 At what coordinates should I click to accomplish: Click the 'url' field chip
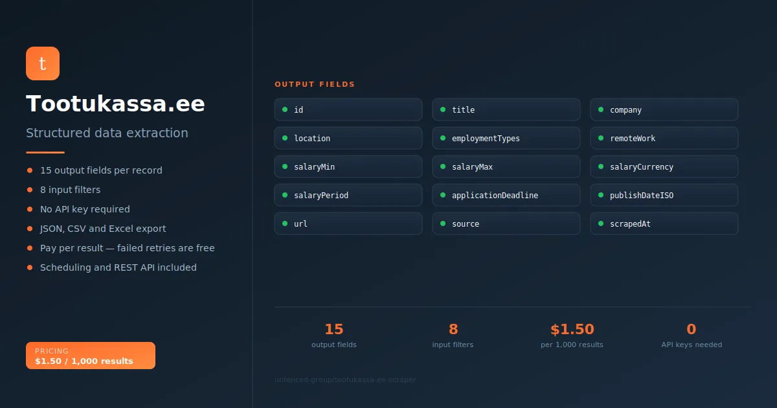(x=348, y=224)
